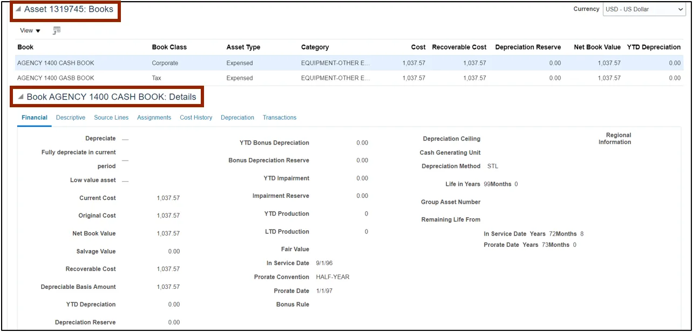Collapse the Asset 1319745: Books section
The image size is (693, 332).
point(18,10)
